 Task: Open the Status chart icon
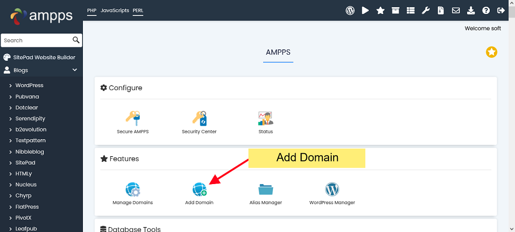266,118
